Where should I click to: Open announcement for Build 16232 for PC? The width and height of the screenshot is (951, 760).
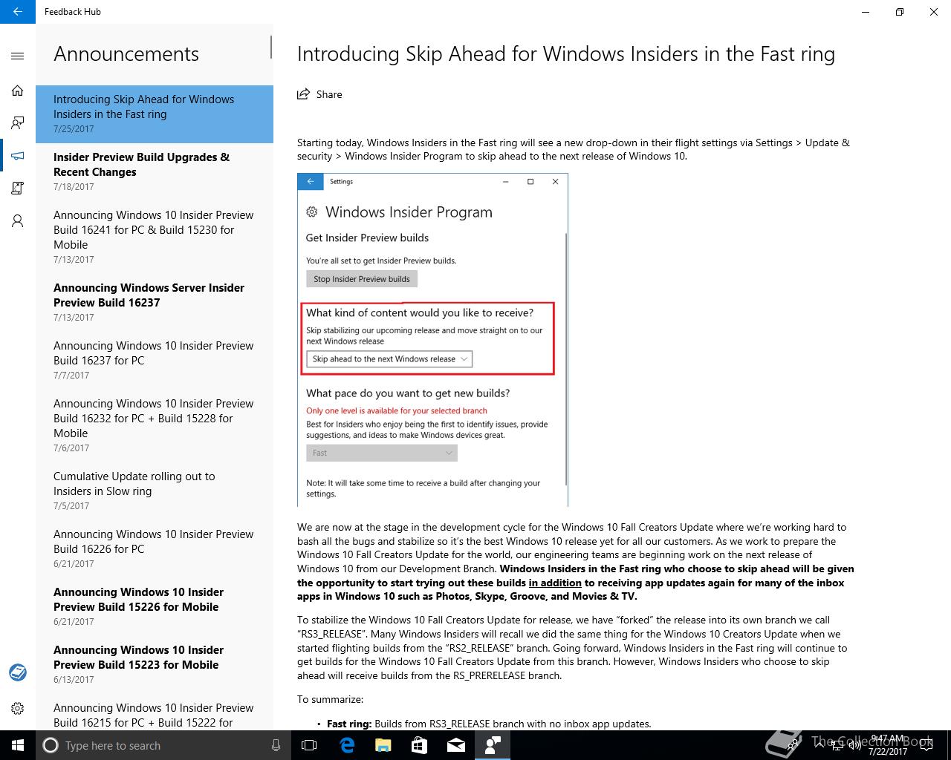[155, 426]
